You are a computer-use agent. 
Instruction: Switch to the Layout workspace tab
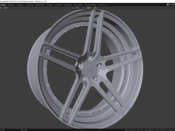coord(3,5)
